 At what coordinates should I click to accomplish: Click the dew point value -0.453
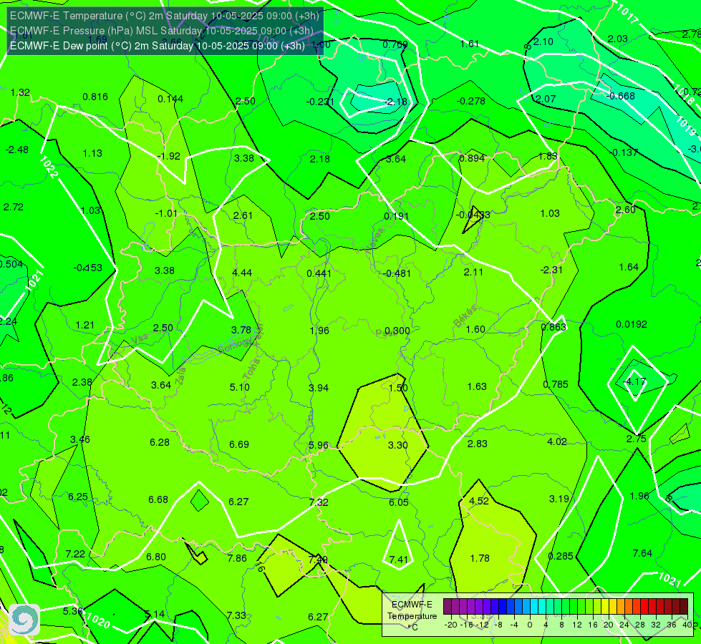[87, 268]
